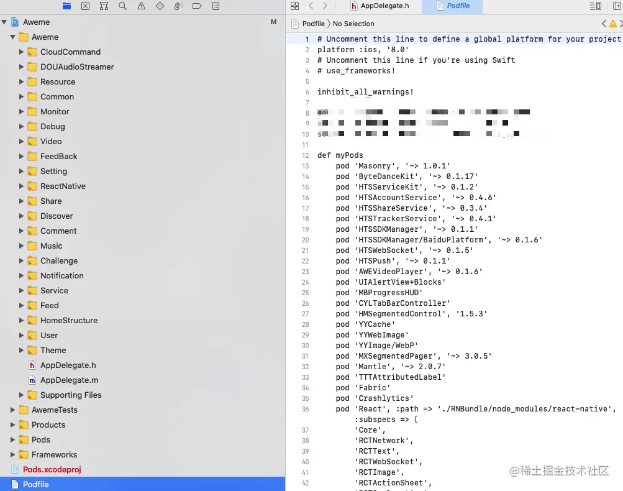Expand the Pods group
Screen dimensions: 623x491
click(x=12, y=439)
